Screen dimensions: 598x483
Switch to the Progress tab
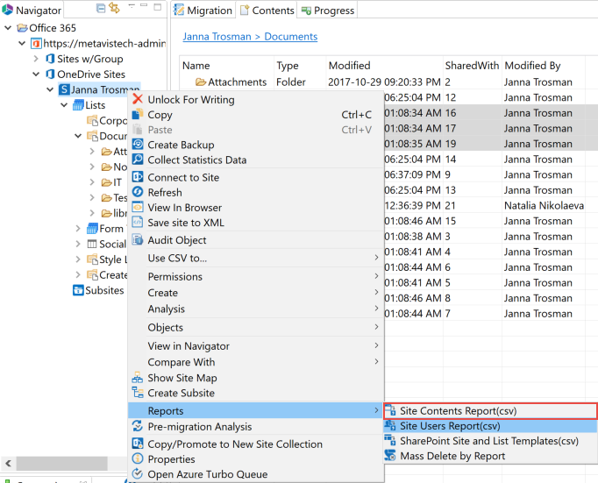(x=328, y=11)
